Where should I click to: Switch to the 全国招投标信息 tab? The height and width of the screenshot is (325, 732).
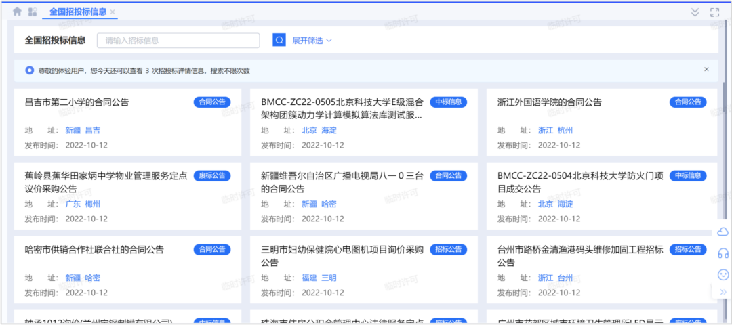[x=78, y=12]
